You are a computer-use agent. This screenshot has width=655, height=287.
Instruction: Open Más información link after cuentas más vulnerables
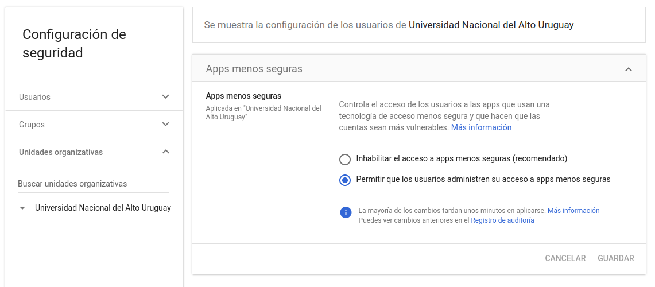tap(481, 127)
